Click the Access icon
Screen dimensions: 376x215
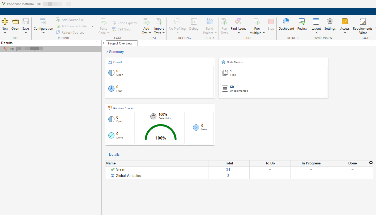pyautogui.click(x=345, y=22)
